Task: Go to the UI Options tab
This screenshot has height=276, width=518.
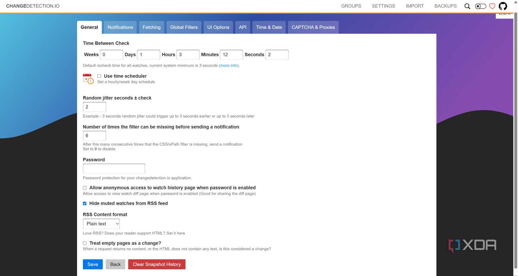Action: coord(218,27)
